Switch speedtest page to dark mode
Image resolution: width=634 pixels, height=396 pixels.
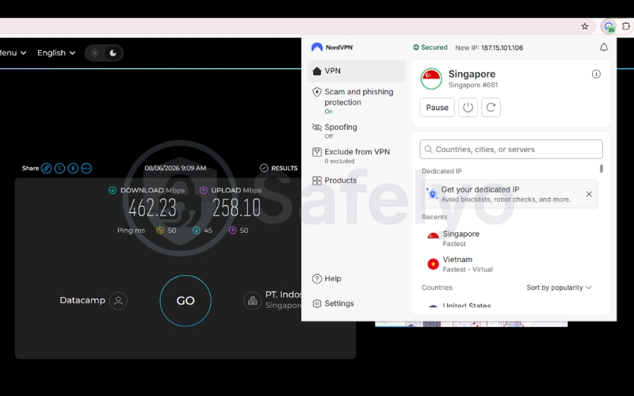(113, 53)
